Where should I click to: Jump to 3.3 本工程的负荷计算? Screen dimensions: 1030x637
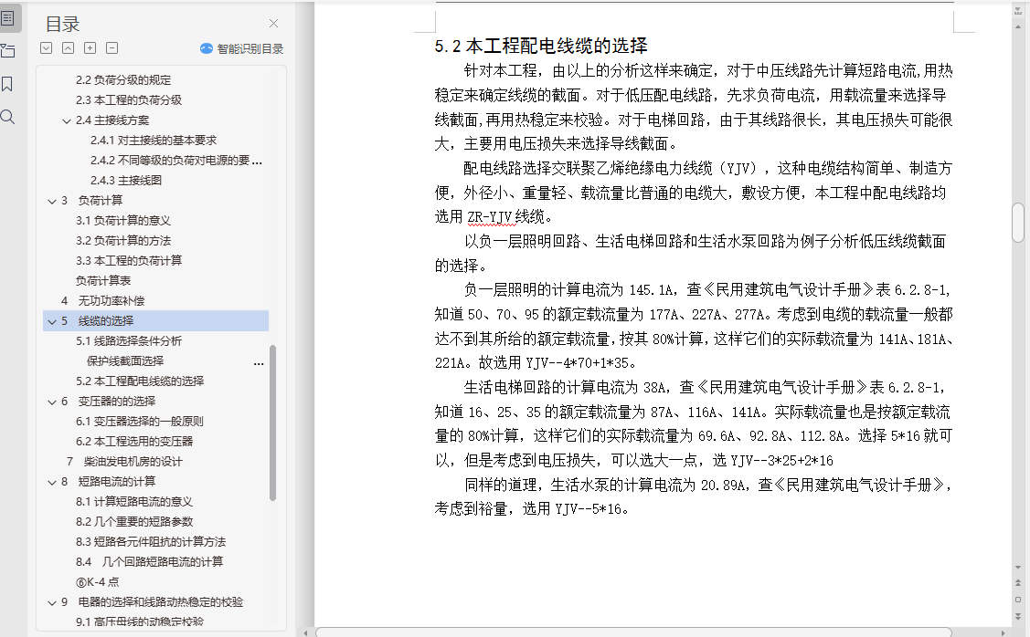[129, 260]
